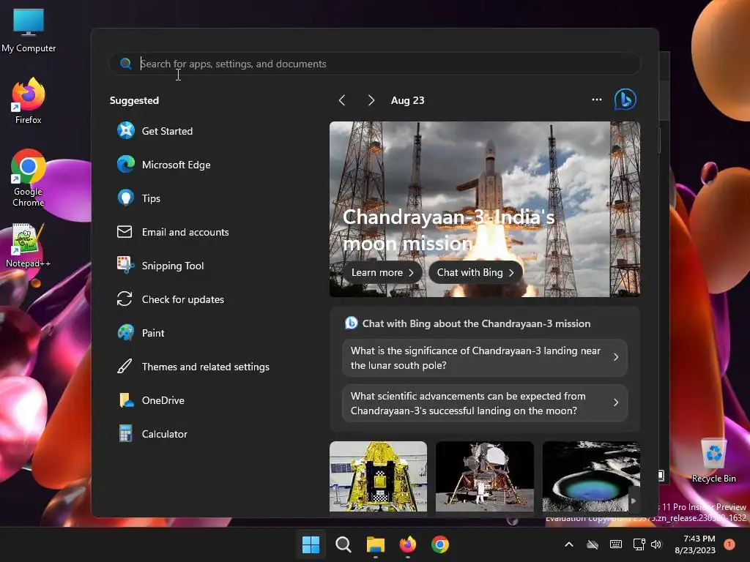Open the Tips app icon
The width and height of the screenshot is (750, 562).
point(126,198)
